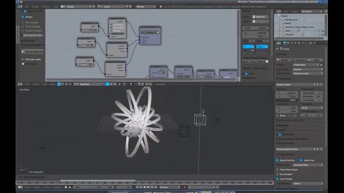Click the timeline record keyframes button
Viewport: 344px width, 193px height.
[x=185, y=187]
